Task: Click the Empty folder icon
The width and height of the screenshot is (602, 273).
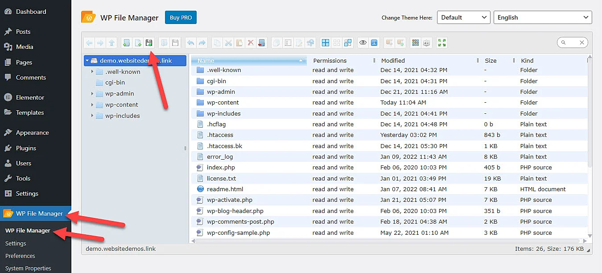Action: [262, 43]
